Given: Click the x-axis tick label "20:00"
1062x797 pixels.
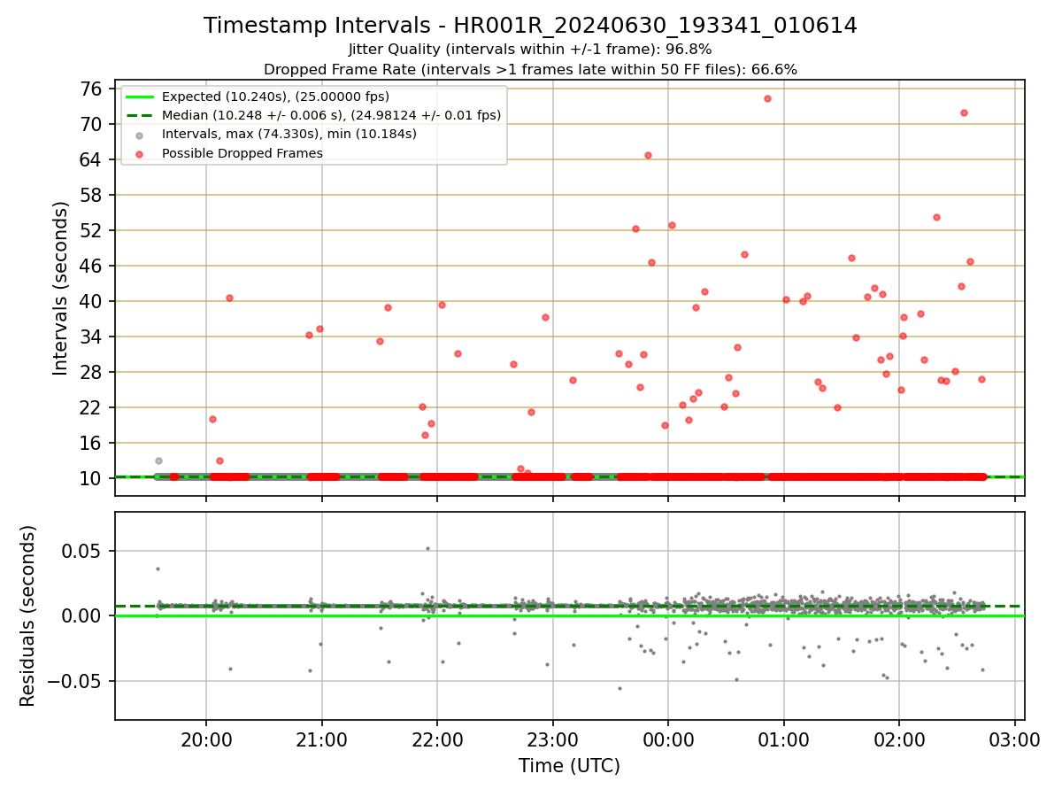Looking at the screenshot, I should (x=206, y=741).
